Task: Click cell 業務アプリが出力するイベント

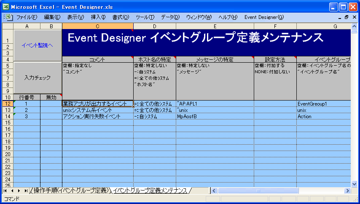Action: point(97,103)
